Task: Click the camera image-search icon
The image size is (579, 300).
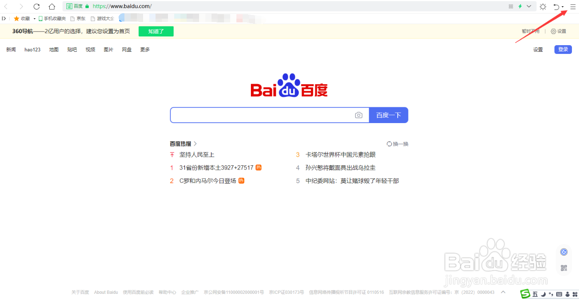Action: point(359,115)
